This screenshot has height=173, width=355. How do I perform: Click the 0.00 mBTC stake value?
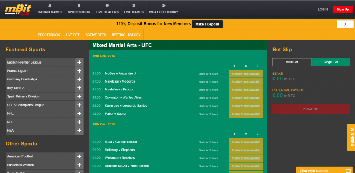pyautogui.click(x=284, y=79)
